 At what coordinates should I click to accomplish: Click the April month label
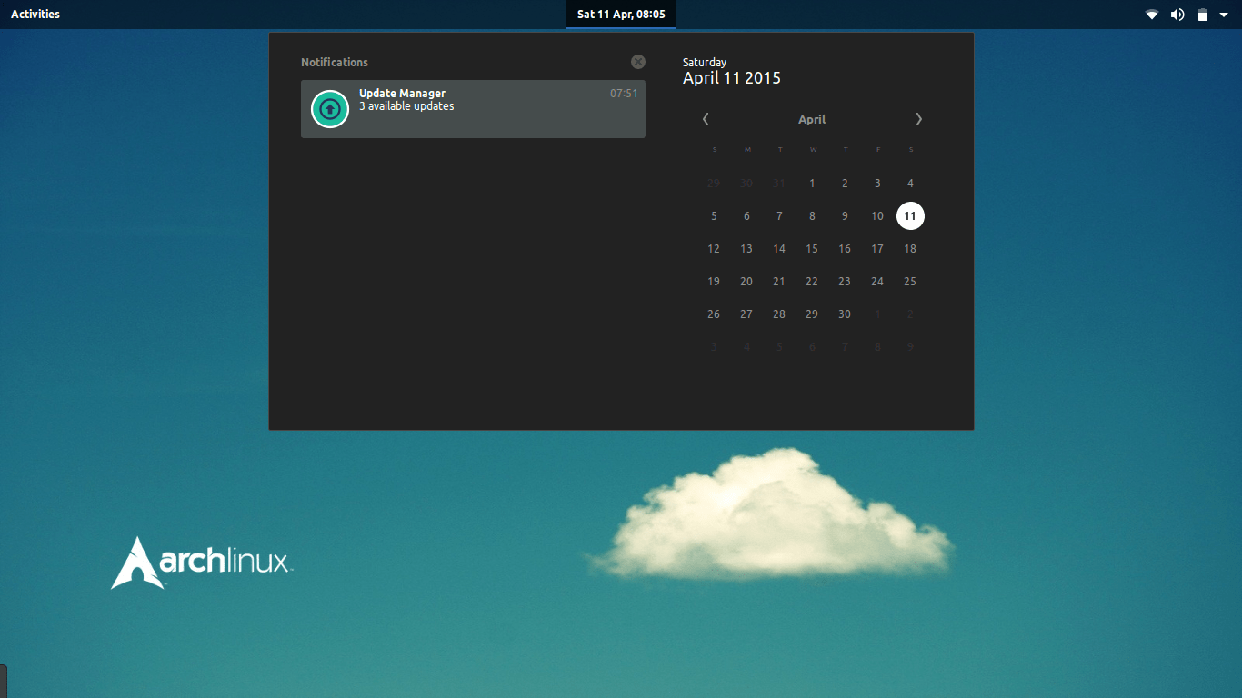coord(812,119)
